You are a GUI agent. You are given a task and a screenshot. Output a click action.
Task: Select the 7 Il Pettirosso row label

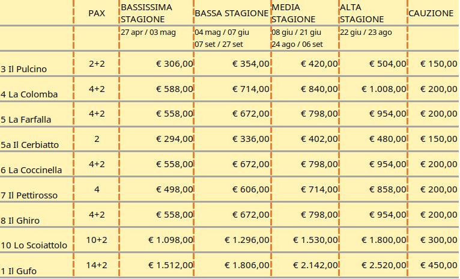29,195
